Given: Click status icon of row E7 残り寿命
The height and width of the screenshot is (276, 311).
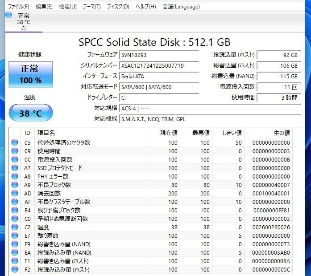Looking at the screenshot, I should [15, 235].
